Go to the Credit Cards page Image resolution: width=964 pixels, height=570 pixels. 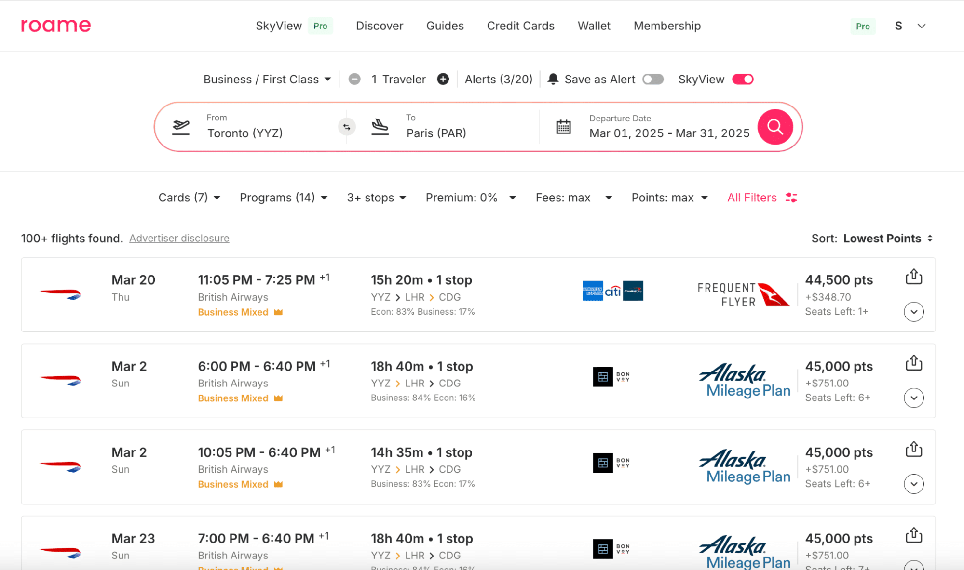(x=520, y=26)
